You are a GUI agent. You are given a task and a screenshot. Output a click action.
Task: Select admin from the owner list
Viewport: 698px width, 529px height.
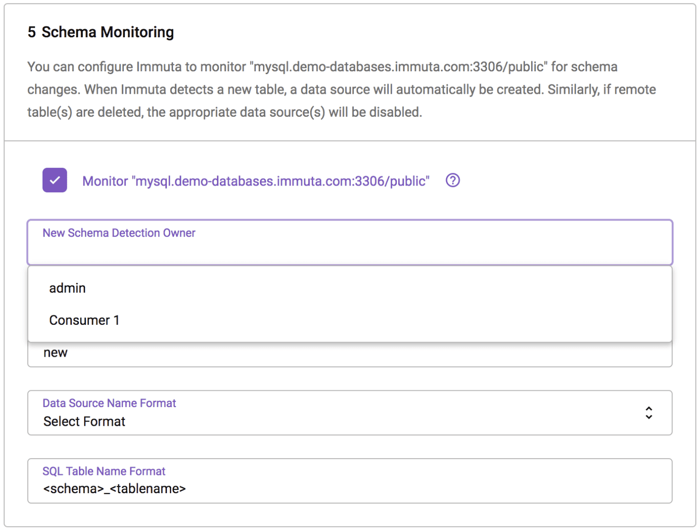click(x=350, y=288)
